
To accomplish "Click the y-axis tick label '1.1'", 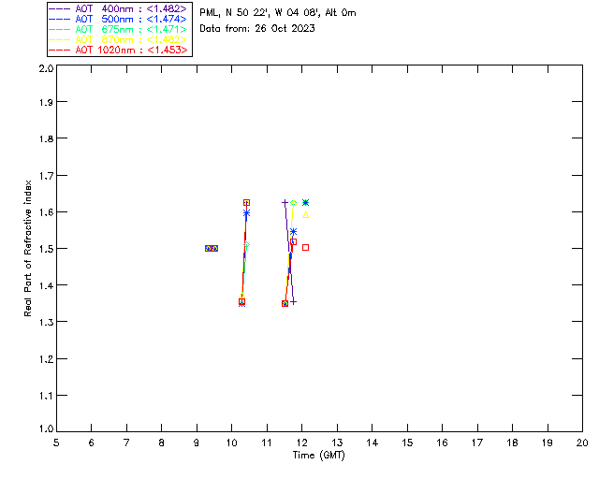I will click(x=46, y=396).
